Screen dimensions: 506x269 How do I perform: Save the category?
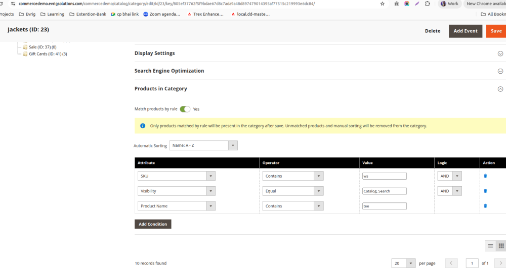click(496, 31)
